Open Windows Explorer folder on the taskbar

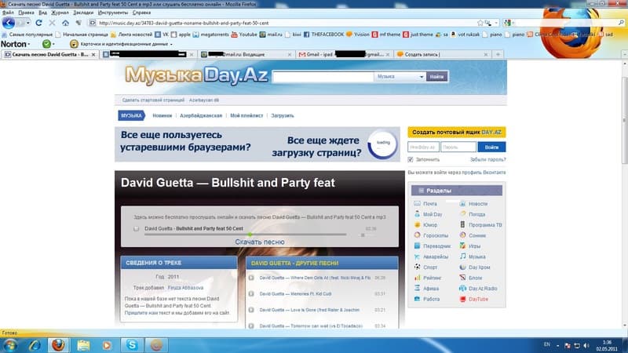coord(83,344)
